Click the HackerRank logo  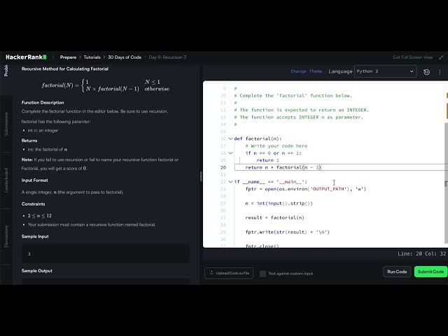[26, 57]
